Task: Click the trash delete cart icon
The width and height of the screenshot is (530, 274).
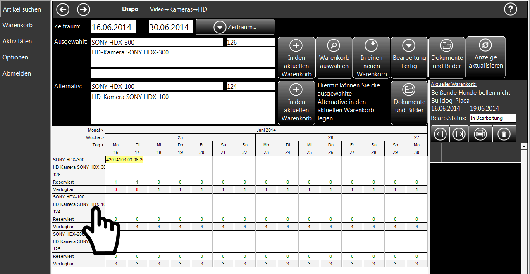Action: (x=504, y=134)
